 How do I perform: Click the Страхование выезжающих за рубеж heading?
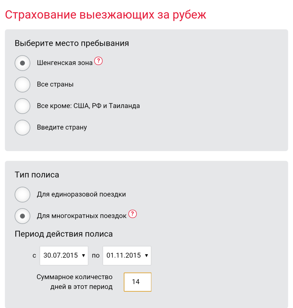tap(105, 15)
